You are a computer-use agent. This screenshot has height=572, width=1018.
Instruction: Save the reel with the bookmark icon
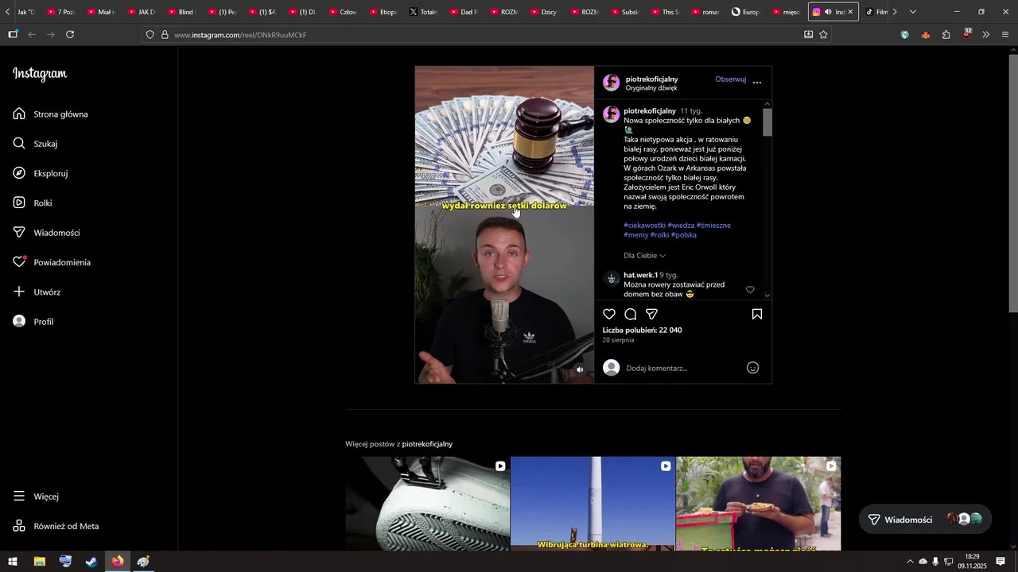(x=757, y=314)
